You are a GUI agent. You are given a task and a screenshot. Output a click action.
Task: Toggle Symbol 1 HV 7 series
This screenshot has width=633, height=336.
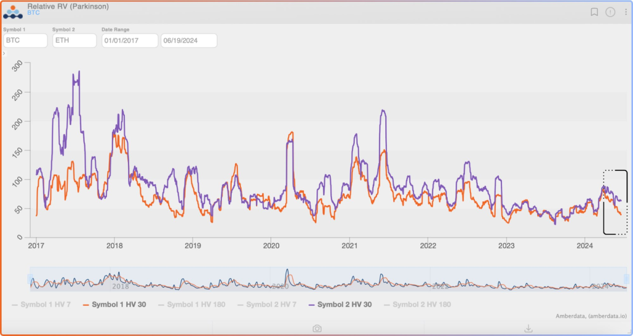coord(41,304)
